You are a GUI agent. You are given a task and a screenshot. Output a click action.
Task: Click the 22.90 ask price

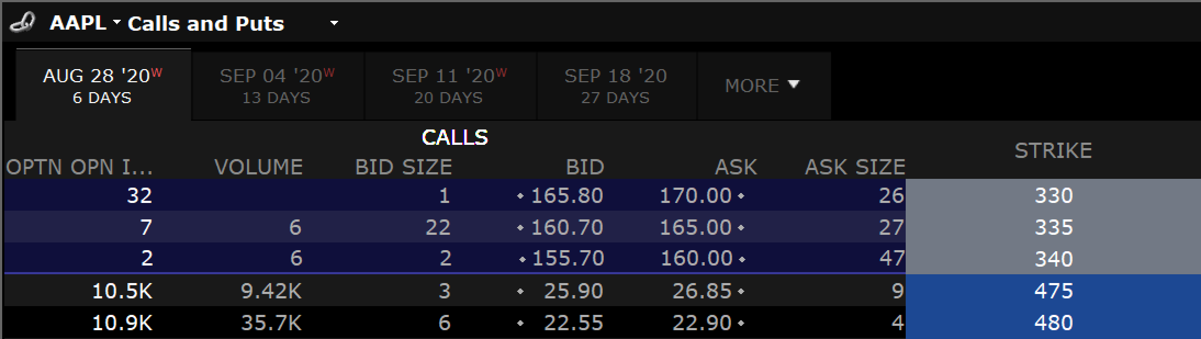click(702, 323)
